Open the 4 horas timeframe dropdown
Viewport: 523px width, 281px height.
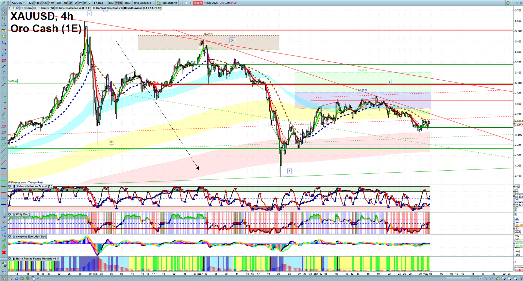pyautogui.click(x=100, y=3)
